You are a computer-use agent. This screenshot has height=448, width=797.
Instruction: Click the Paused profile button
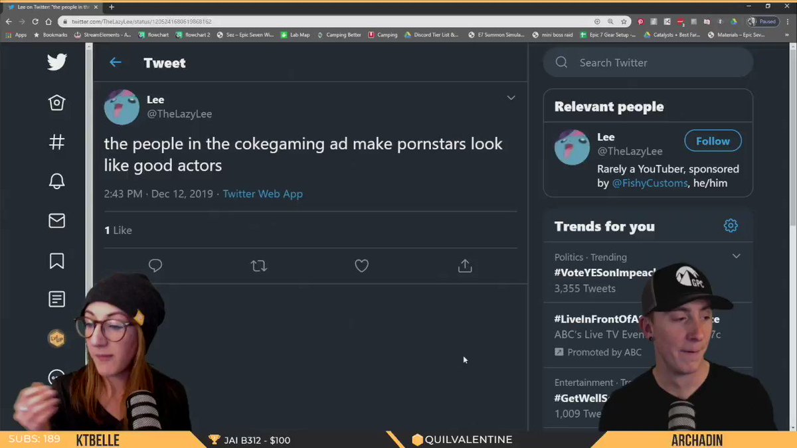[762, 22]
